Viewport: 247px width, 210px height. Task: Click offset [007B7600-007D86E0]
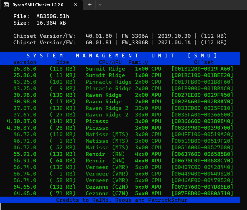(202, 187)
